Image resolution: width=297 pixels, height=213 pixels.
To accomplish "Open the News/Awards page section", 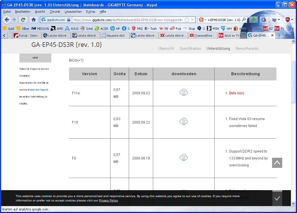I will tap(247, 48).
